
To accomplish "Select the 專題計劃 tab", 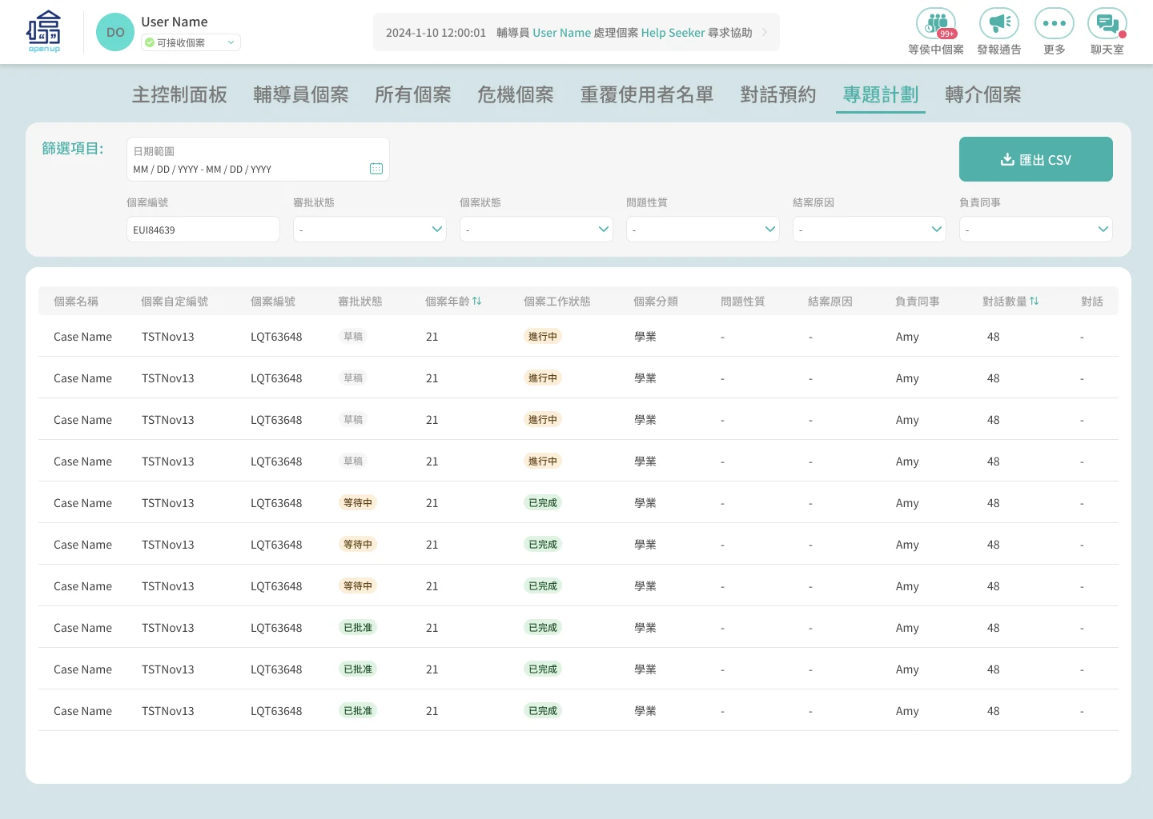I will (881, 95).
